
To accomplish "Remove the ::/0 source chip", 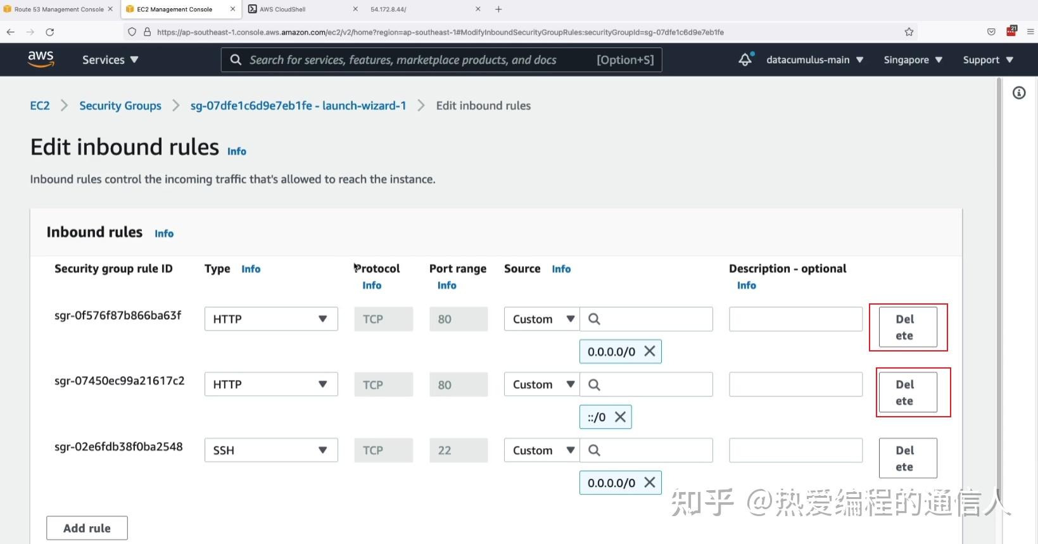I will click(620, 417).
